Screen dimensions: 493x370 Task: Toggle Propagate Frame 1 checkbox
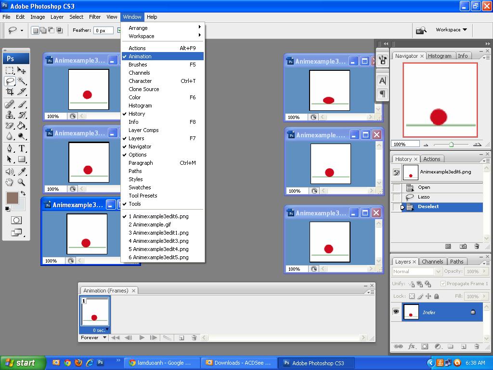pyautogui.click(x=443, y=283)
